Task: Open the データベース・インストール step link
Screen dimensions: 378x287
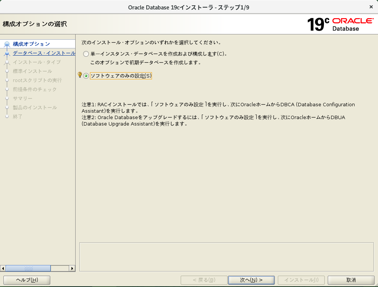Action: tap(44, 53)
